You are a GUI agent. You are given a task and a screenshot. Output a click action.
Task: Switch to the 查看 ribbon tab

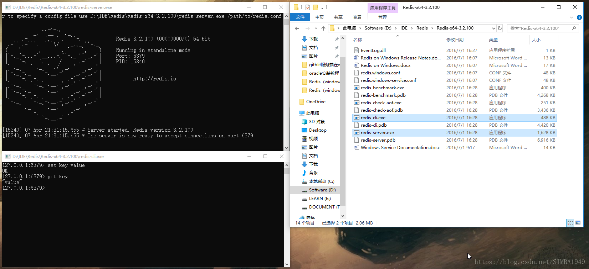(357, 17)
